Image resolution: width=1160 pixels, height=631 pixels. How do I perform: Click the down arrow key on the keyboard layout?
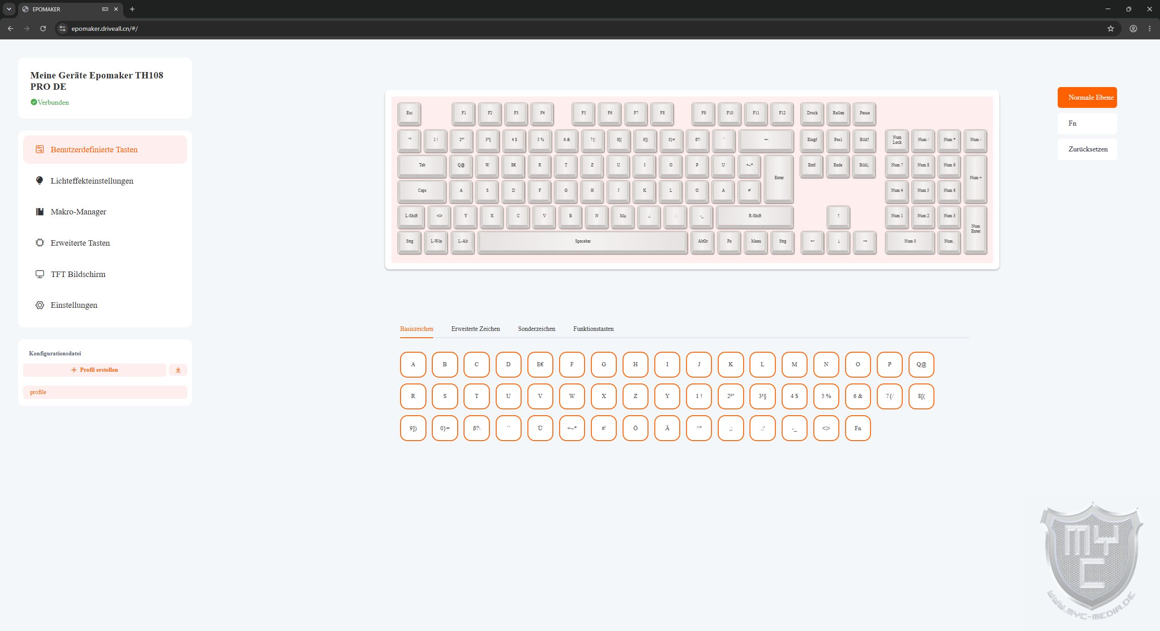(838, 242)
